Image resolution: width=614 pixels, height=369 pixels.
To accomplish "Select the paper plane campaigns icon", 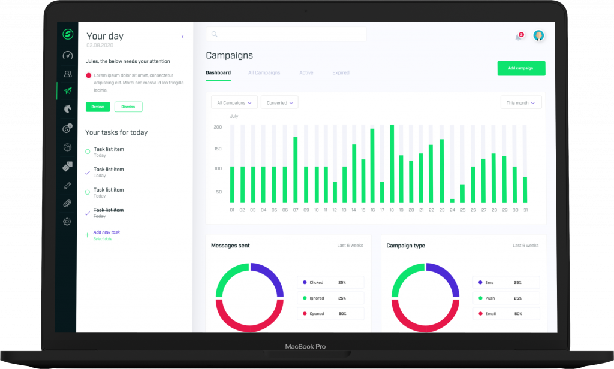I will pyautogui.click(x=67, y=91).
